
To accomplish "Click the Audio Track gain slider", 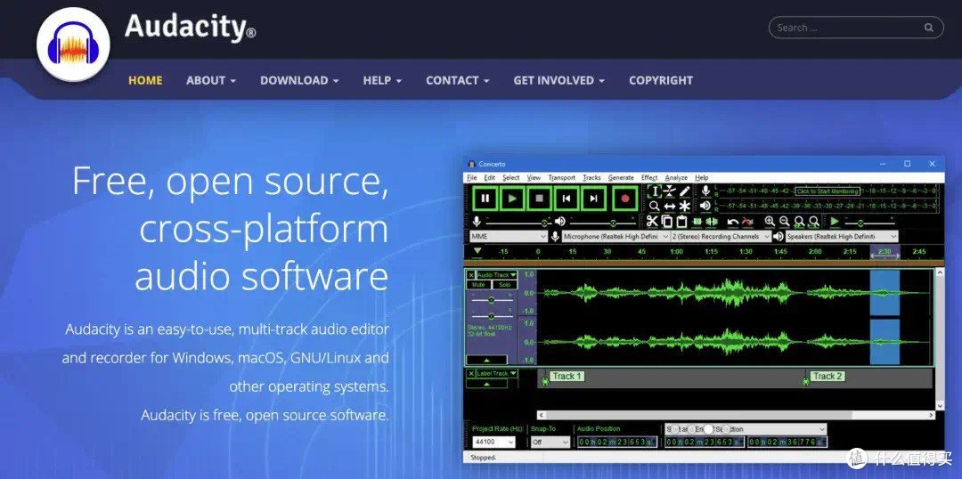I will click(492, 300).
